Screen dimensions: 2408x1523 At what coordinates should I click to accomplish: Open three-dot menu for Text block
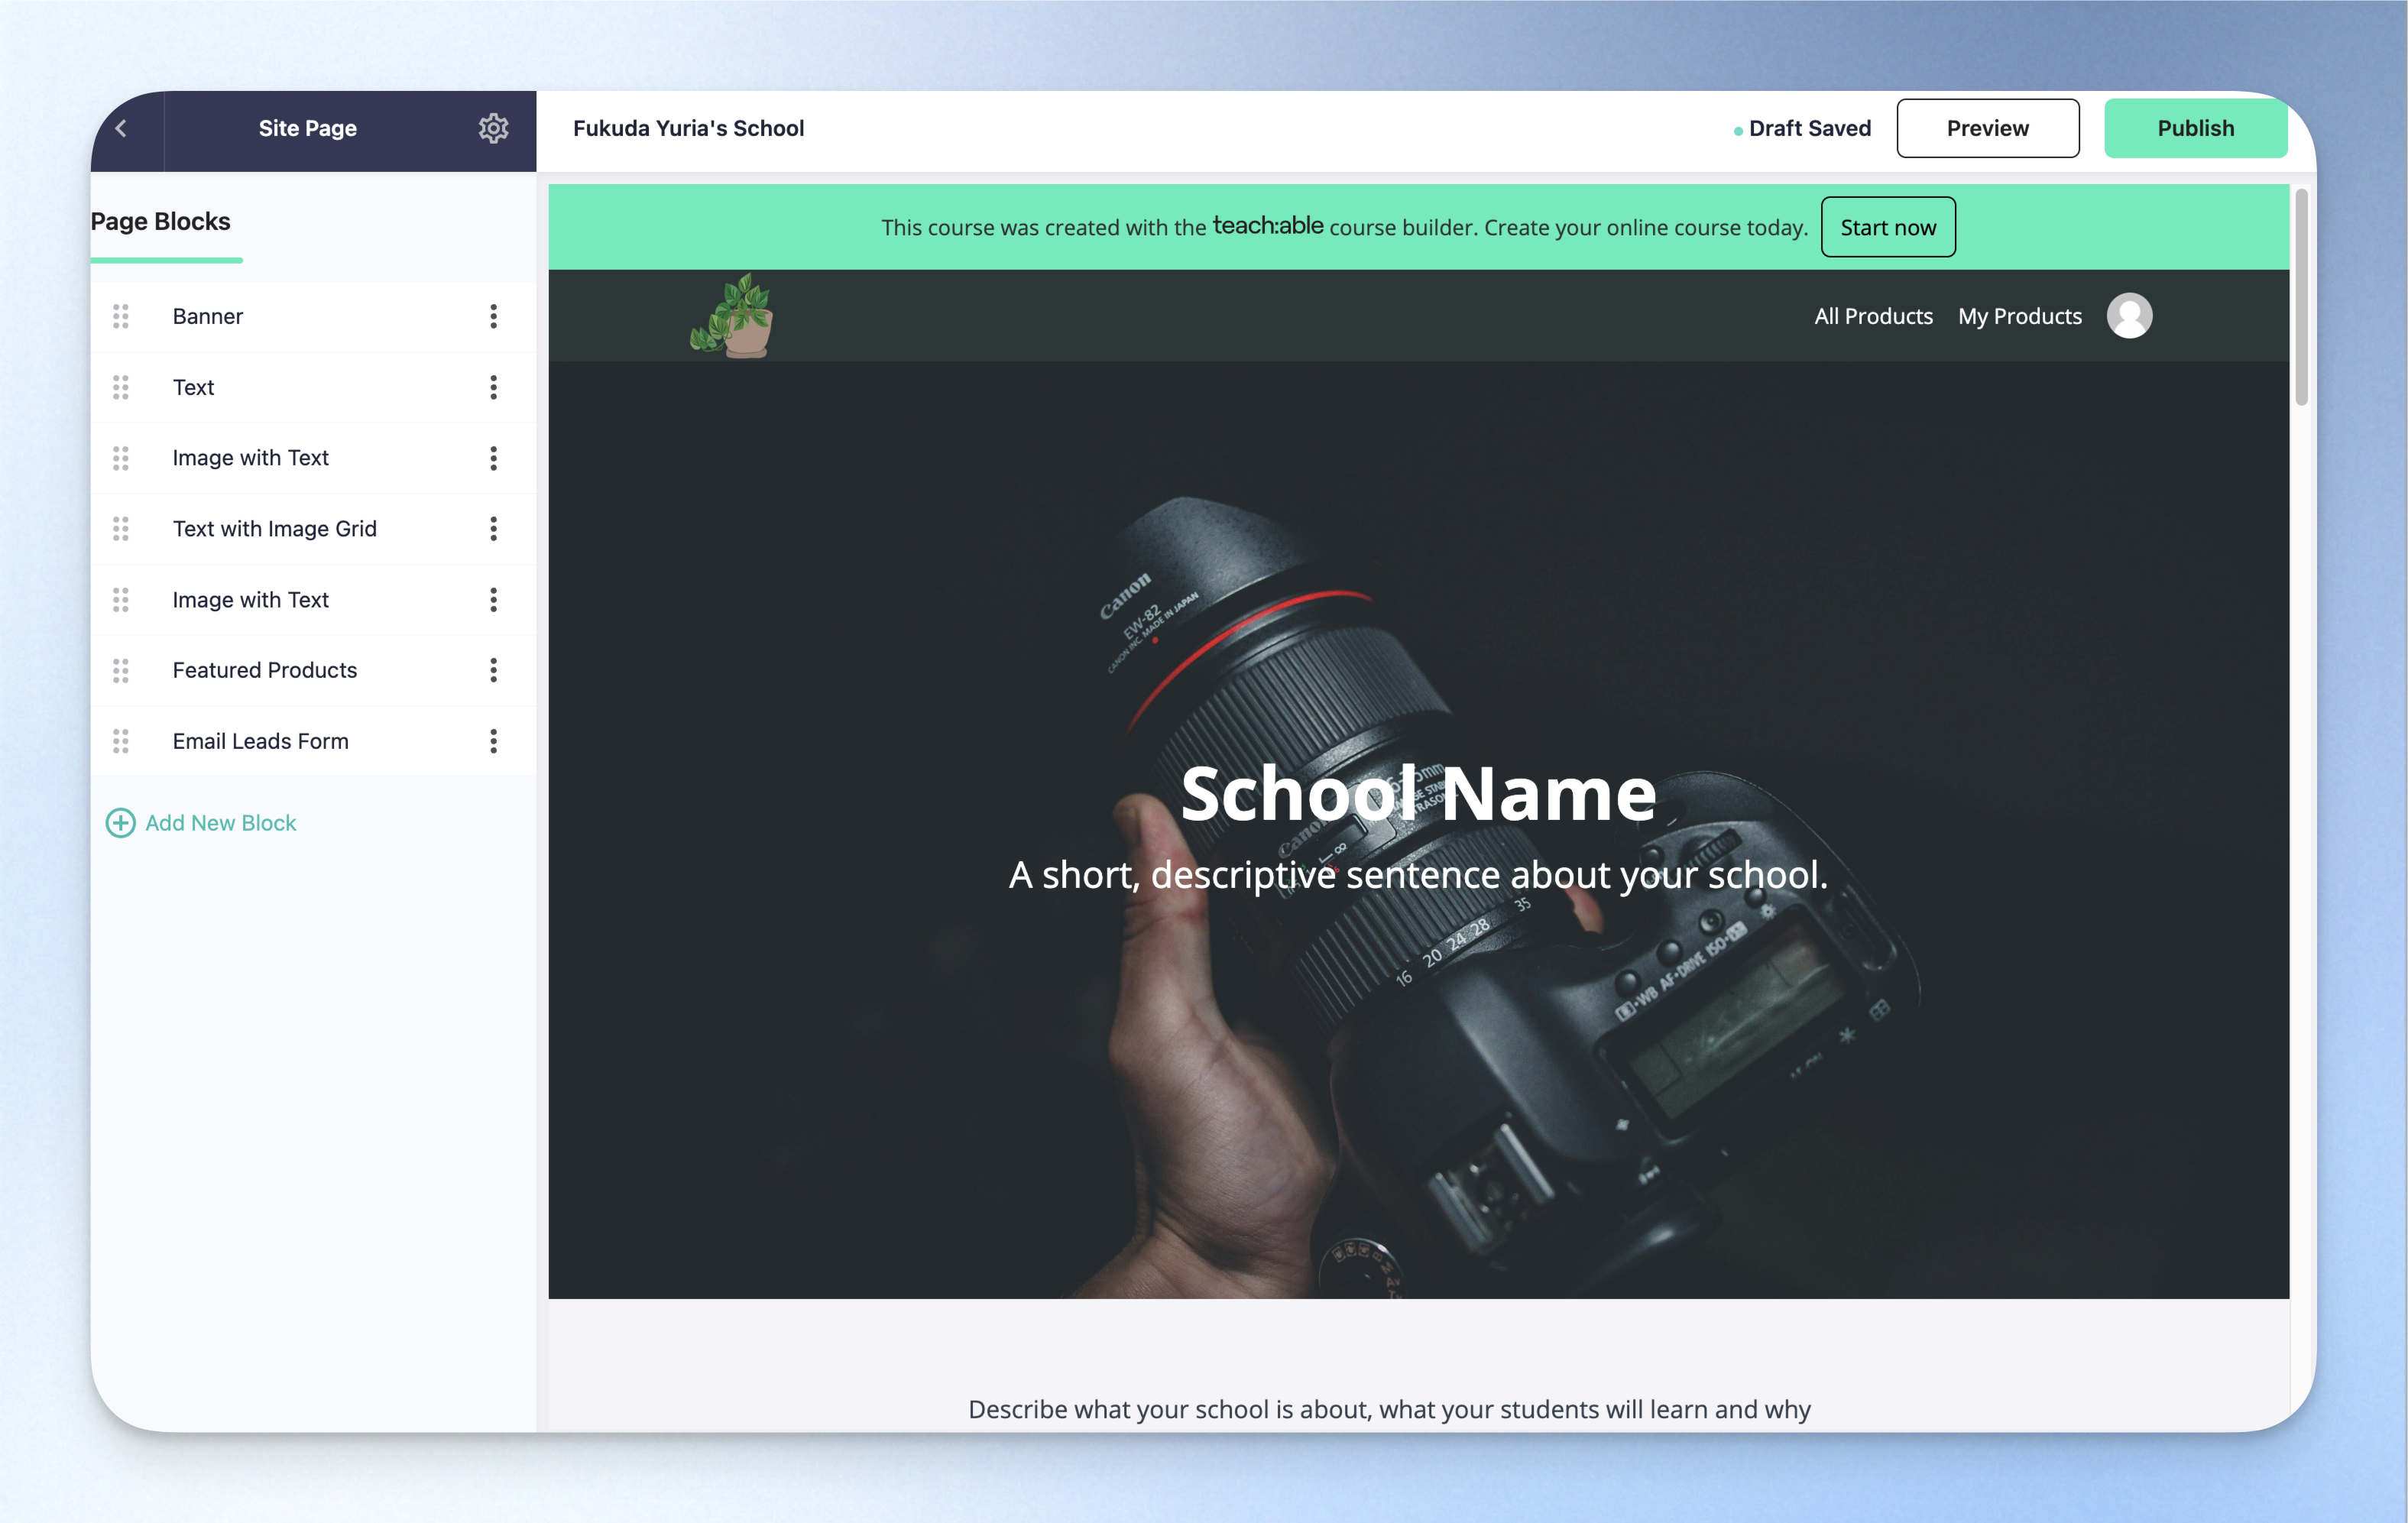click(493, 388)
